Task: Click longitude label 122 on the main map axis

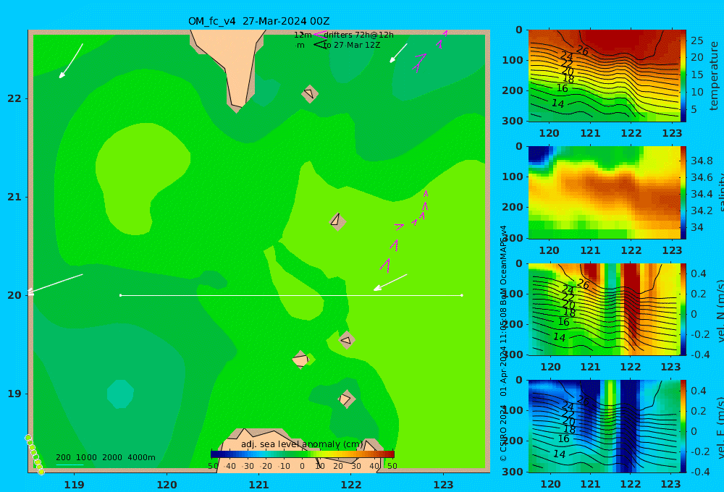Action: click(351, 485)
